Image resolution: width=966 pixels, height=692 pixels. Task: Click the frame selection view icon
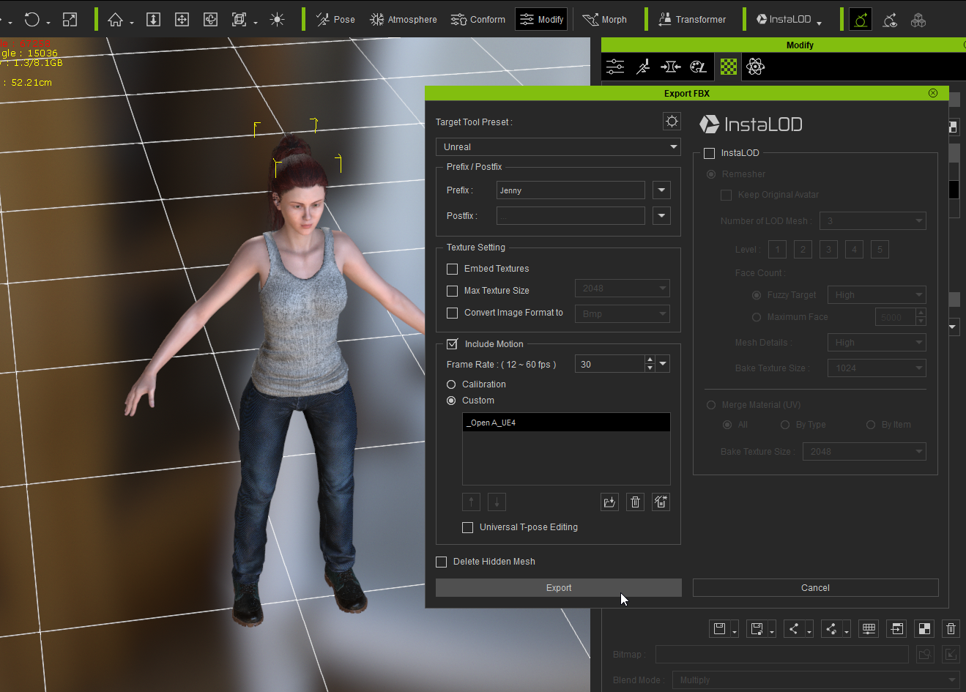click(x=239, y=20)
